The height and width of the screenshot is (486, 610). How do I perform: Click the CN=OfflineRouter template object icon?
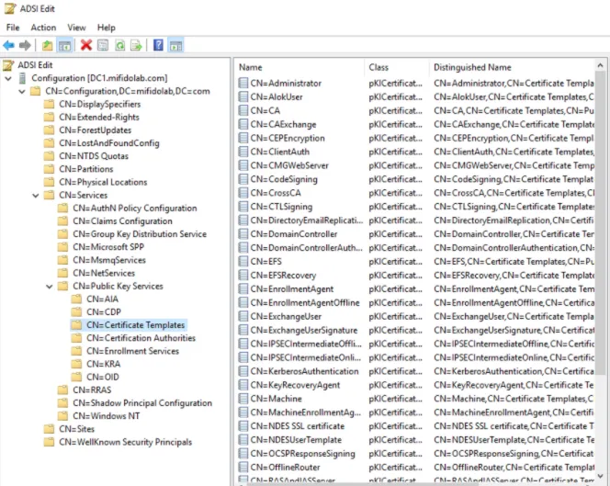tap(243, 467)
